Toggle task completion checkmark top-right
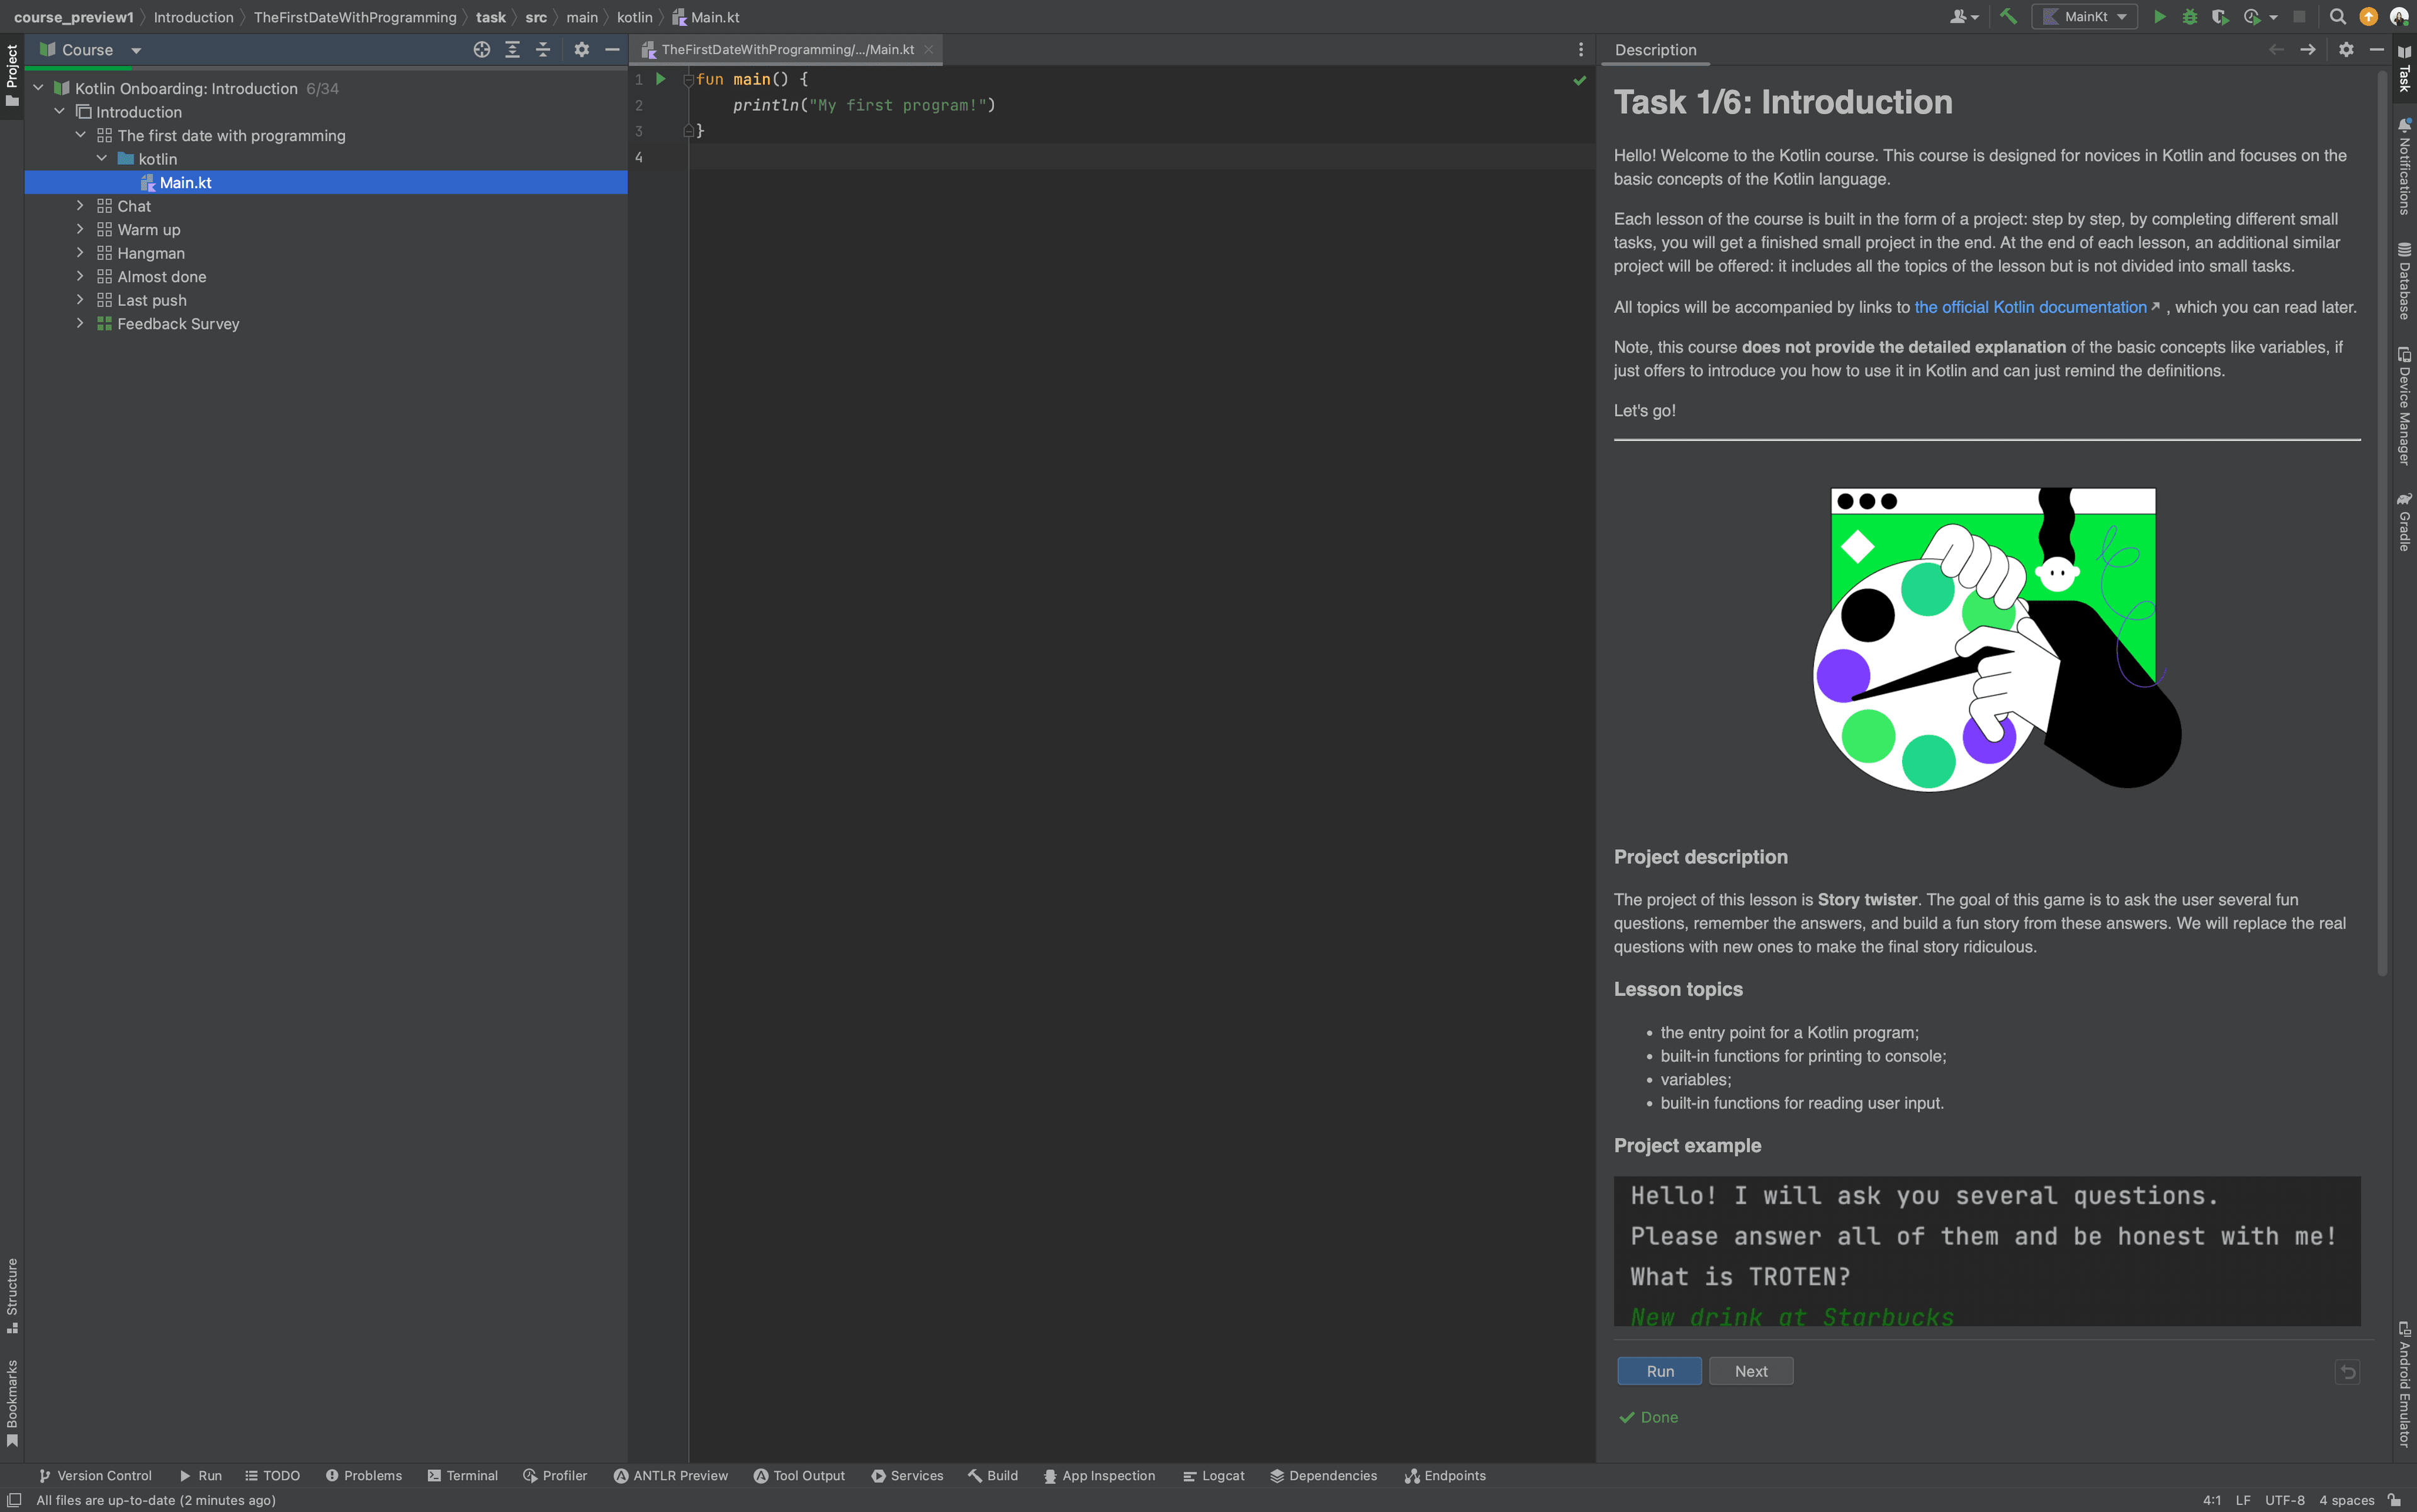The image size is (2417, 1512). tap(1579, 80)
